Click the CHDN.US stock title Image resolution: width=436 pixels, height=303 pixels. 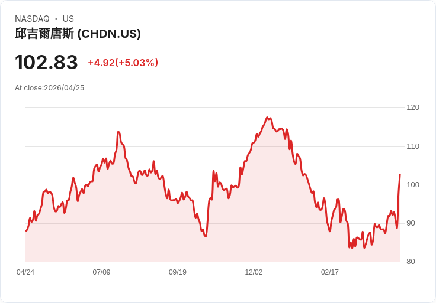(78, 34)
